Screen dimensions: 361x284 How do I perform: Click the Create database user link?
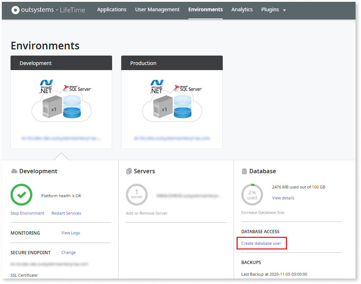click(261, 243)
